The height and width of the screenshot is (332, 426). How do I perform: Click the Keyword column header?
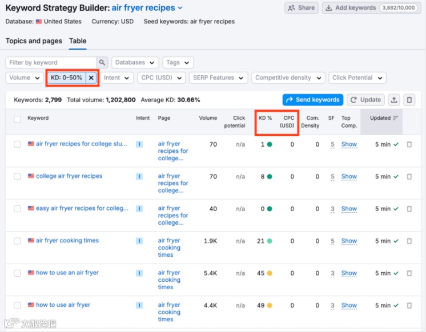point(38,118)
